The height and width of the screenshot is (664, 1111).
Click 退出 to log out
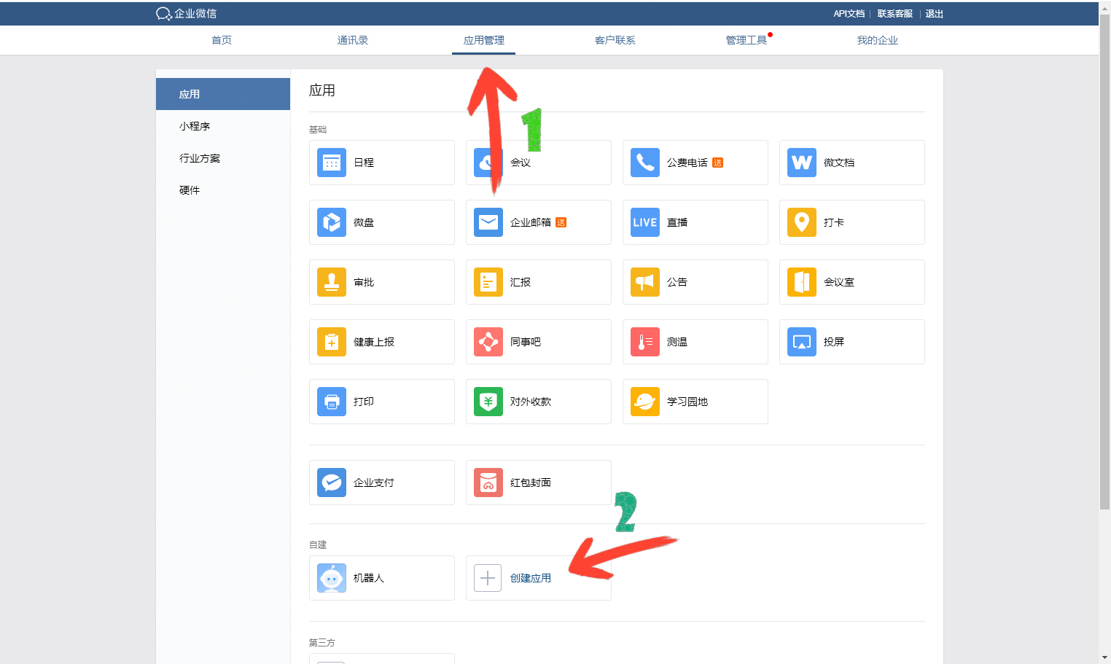[935, 14]
